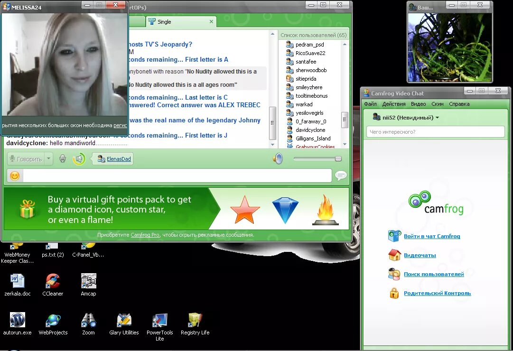Screen dimensions: 513x351
Task: Click chat icon beside Войти в чат
Action: [394, 236]
